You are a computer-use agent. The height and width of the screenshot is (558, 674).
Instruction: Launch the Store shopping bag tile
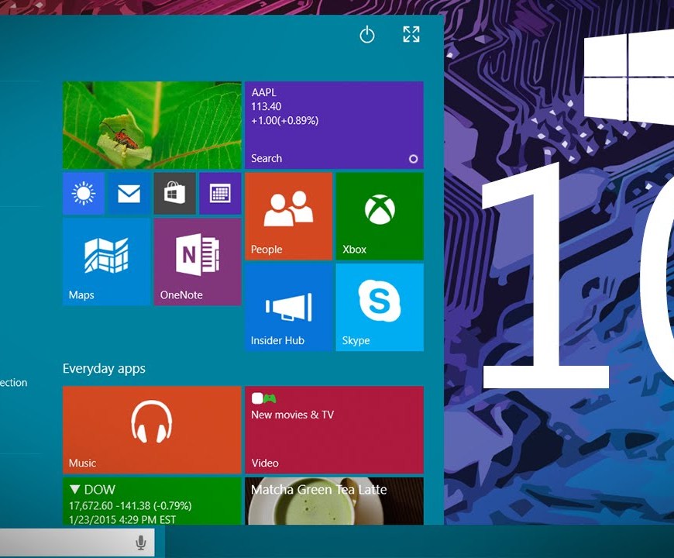click(174, 193)
